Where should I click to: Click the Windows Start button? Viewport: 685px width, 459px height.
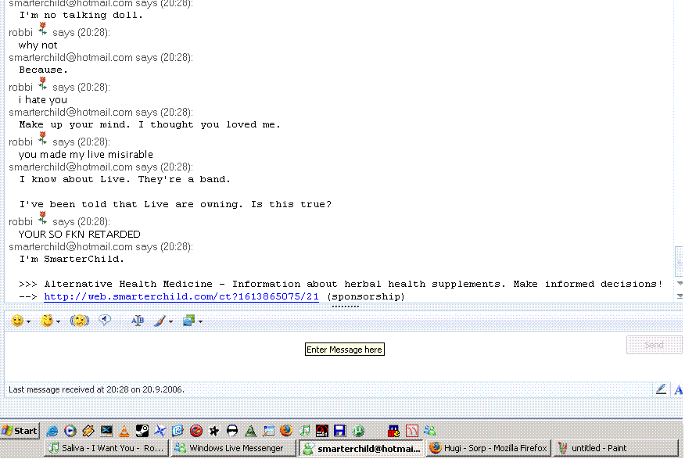tap(20, 431)
